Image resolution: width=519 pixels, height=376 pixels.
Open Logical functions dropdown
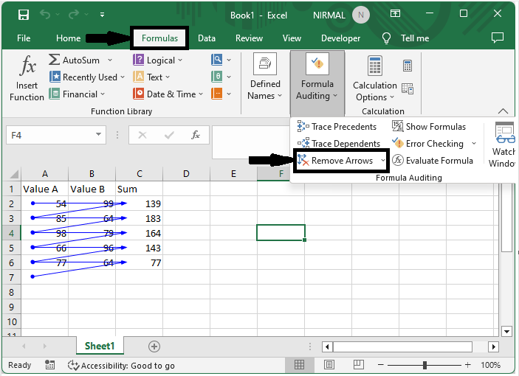pos(157,60)
